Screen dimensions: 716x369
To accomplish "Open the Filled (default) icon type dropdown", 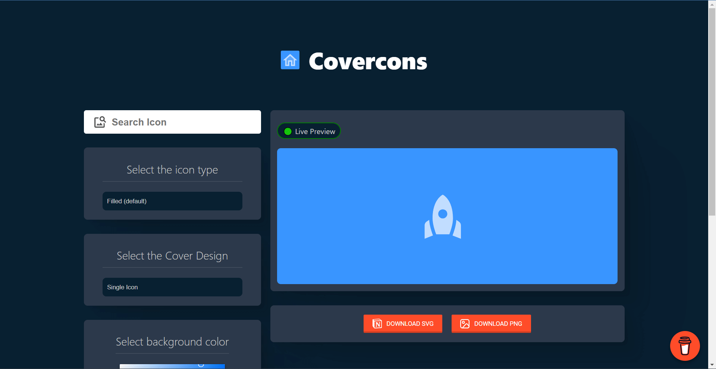I will (172, 201).
